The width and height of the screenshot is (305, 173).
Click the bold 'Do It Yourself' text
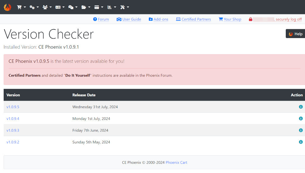click(77, 75)
